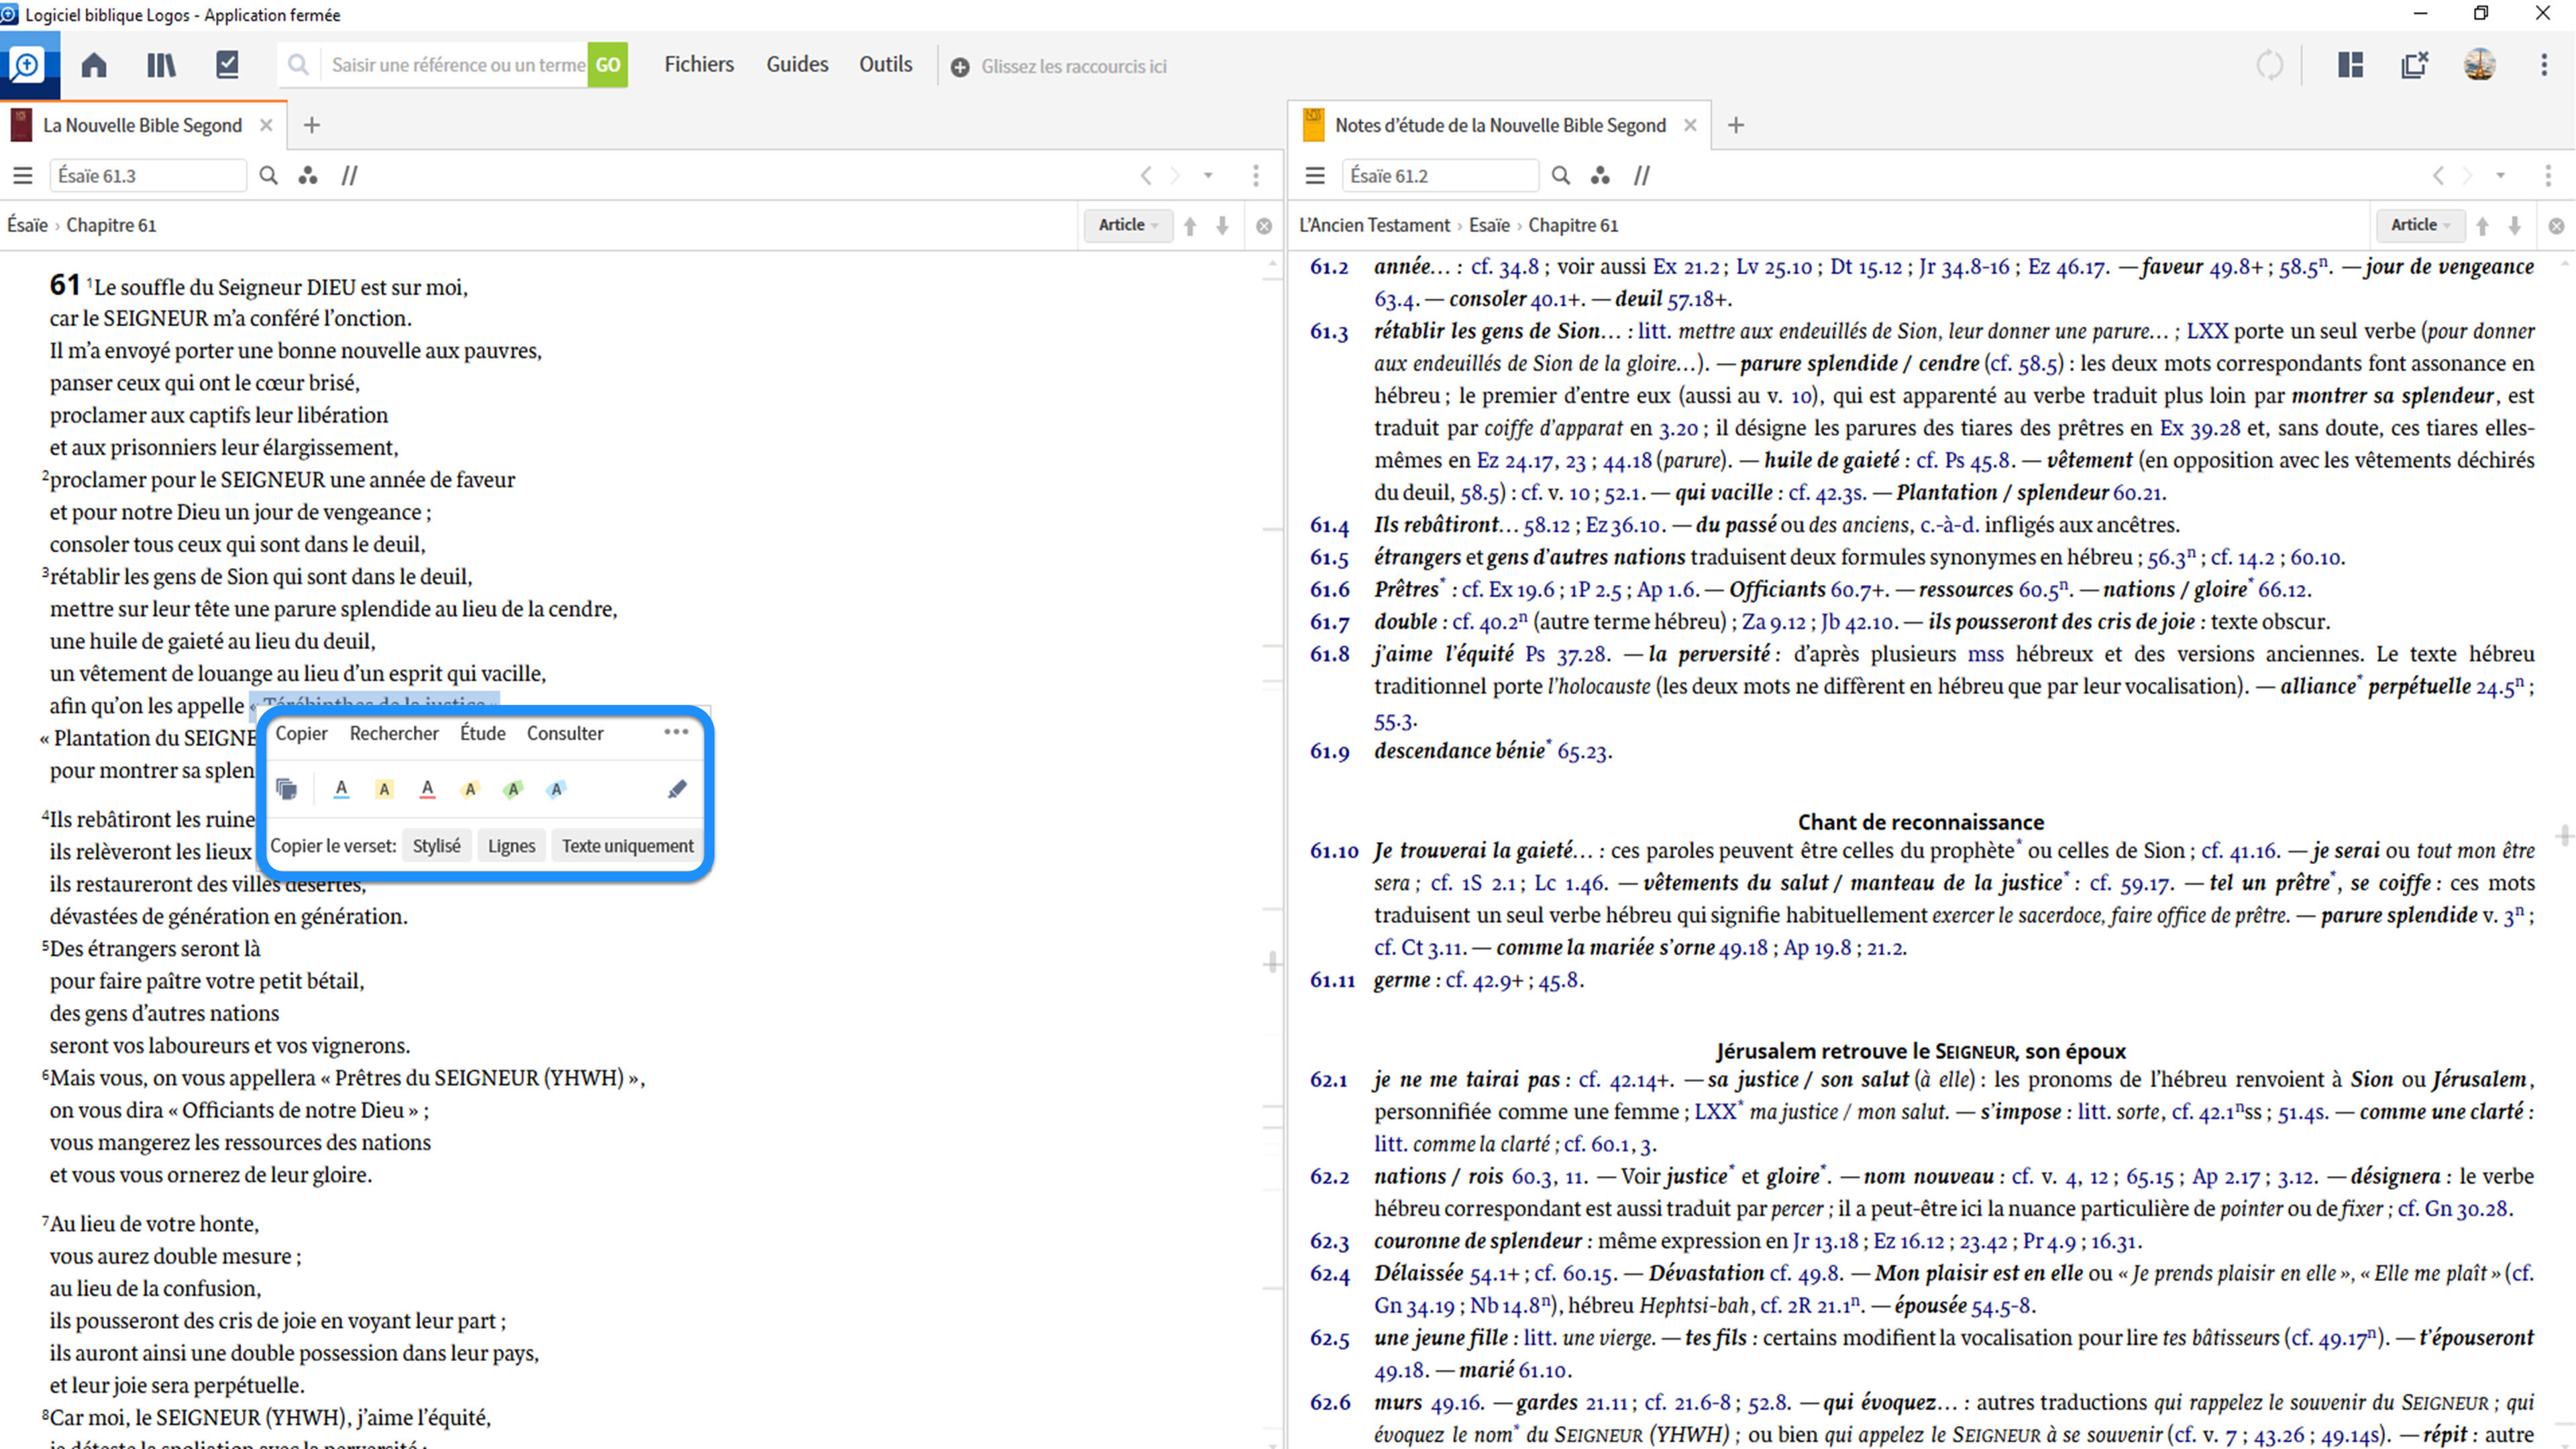Go back in left Bible panel history
Image resolution: width=2576 pixels, height=1449 pixels.
[1146, 176]
